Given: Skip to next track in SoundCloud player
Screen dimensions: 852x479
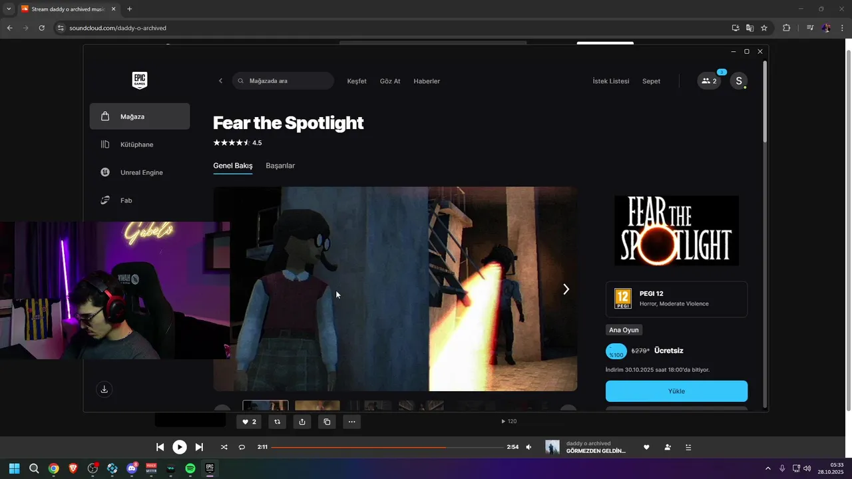Looking at the screenshot, I should tap(199, 447).
